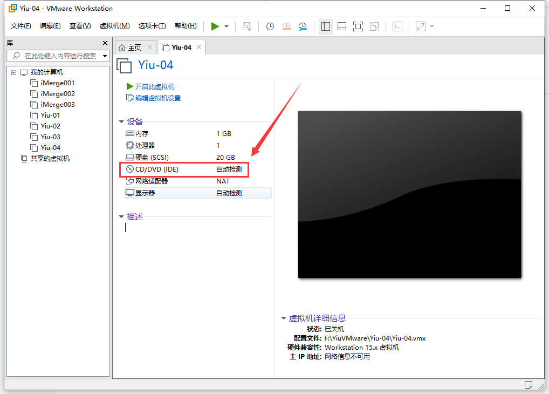Open the power options dropdown arrow
This screenshot has height=394, width=549.
click(x=227, y=26)
